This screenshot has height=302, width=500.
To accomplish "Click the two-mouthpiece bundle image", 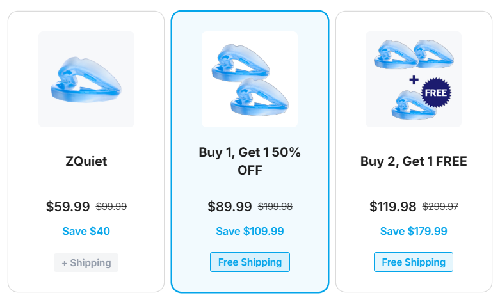I will pyautogui.click(x=250, y=79).
